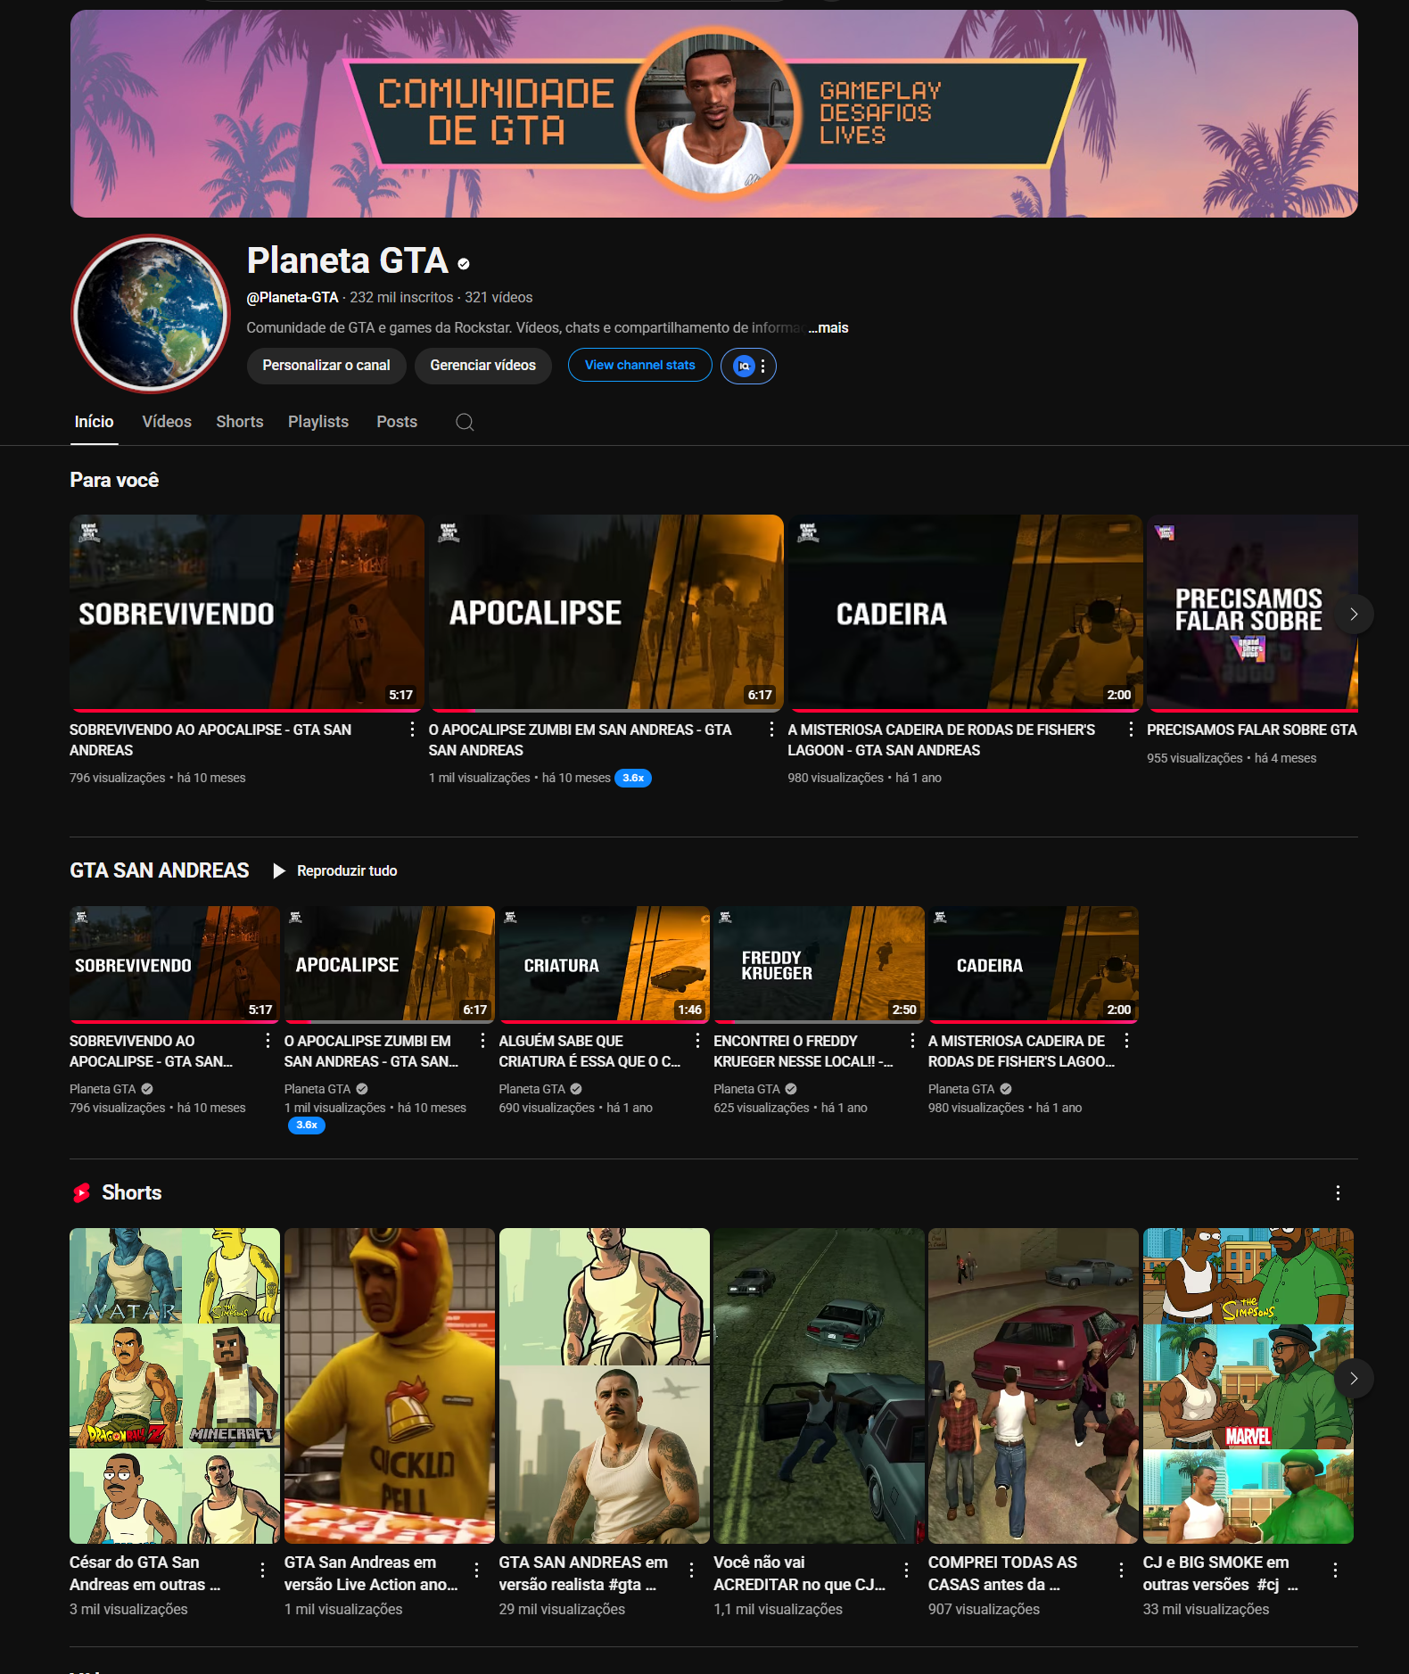
Task: Open menu for FREDDY KRUEGER playlist video
Action: (912, 1040)
